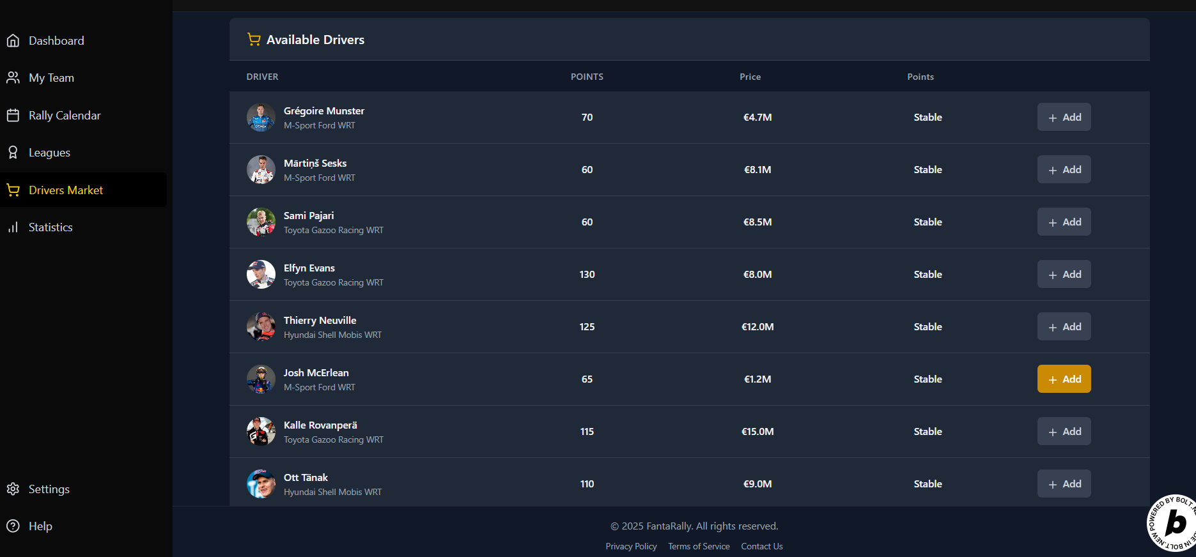Add Ott Tänak to team
This screenshot has width=1196, height=557.
[1064, 484]
